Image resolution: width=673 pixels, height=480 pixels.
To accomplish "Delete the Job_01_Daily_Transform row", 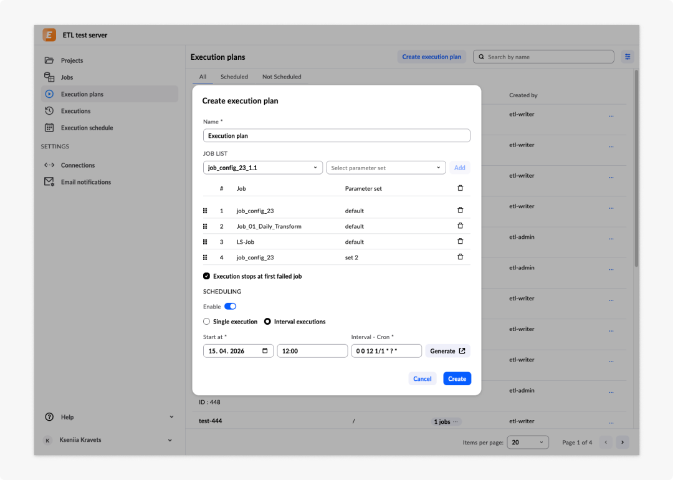I will [x=460, y=226].
